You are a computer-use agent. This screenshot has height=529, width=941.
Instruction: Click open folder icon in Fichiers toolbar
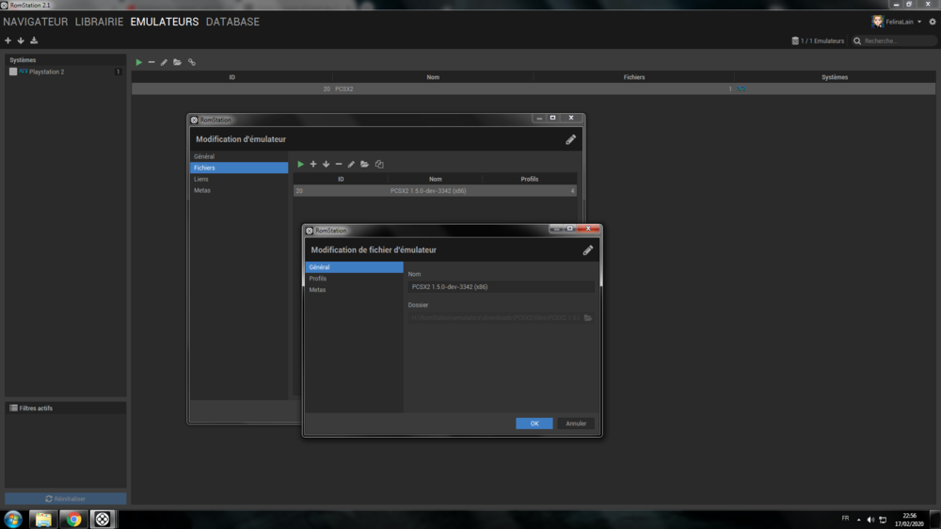coord(364,164)
